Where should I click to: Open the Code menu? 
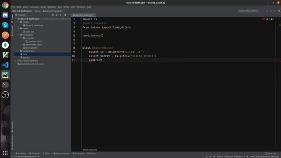[x=43, y=7]
